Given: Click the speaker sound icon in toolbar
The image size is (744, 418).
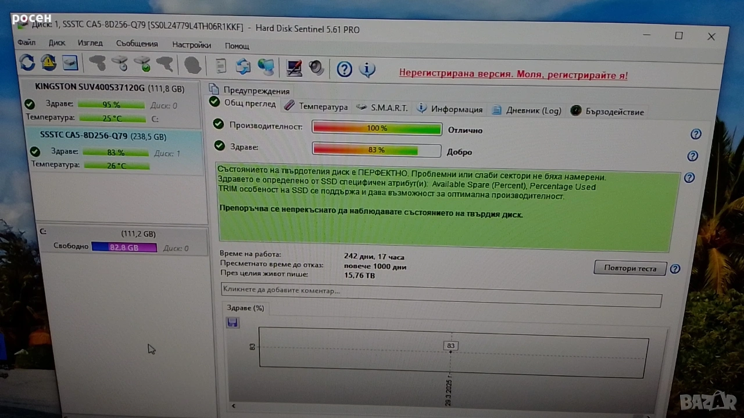Looking at the screenshot, I should (316, 69).
